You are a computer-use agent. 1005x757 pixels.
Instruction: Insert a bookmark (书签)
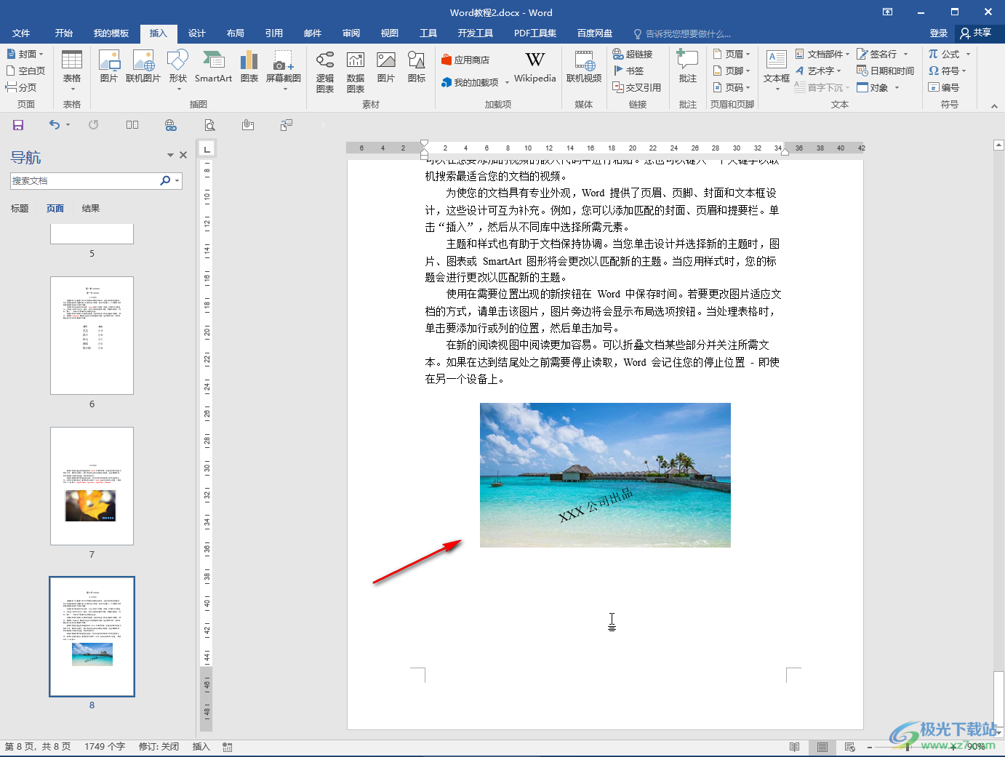(629, 71)
